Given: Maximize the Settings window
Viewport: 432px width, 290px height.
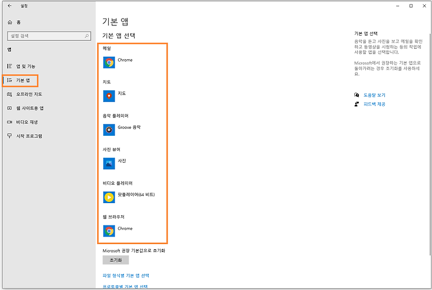Looking at the screenshot, I should (411, 6).
